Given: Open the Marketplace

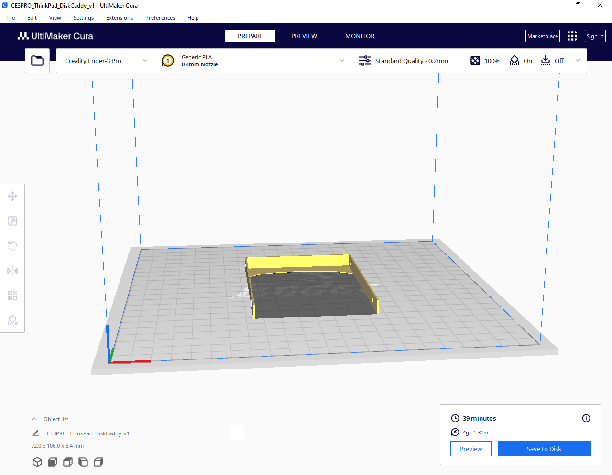Looking at the screenshot, I should click(x=543, y=36).
